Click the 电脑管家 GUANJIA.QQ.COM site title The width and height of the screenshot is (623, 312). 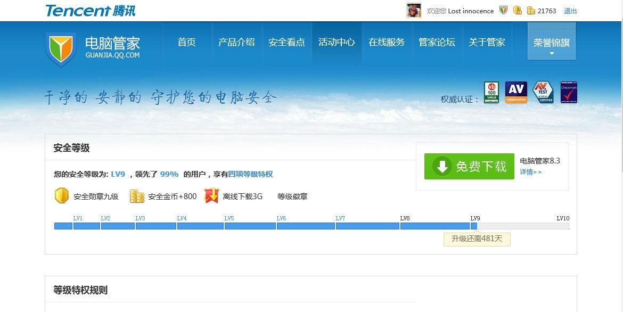tap(113, 48)
